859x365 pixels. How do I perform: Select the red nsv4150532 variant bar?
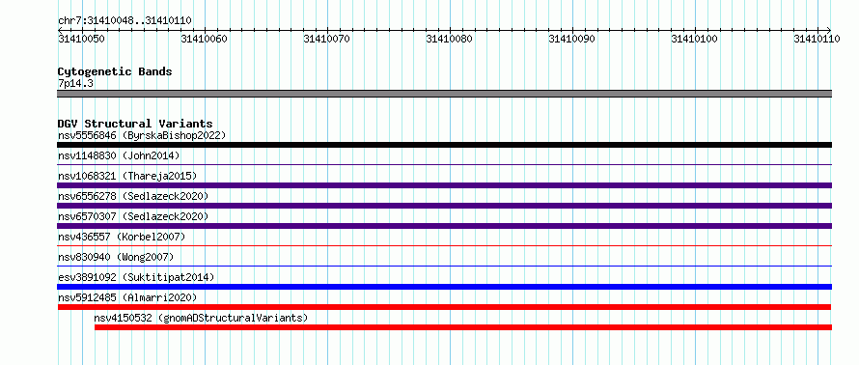click(463, 327)
